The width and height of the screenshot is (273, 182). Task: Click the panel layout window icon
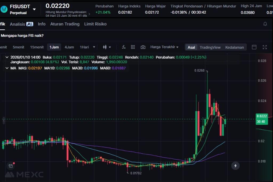254,47
